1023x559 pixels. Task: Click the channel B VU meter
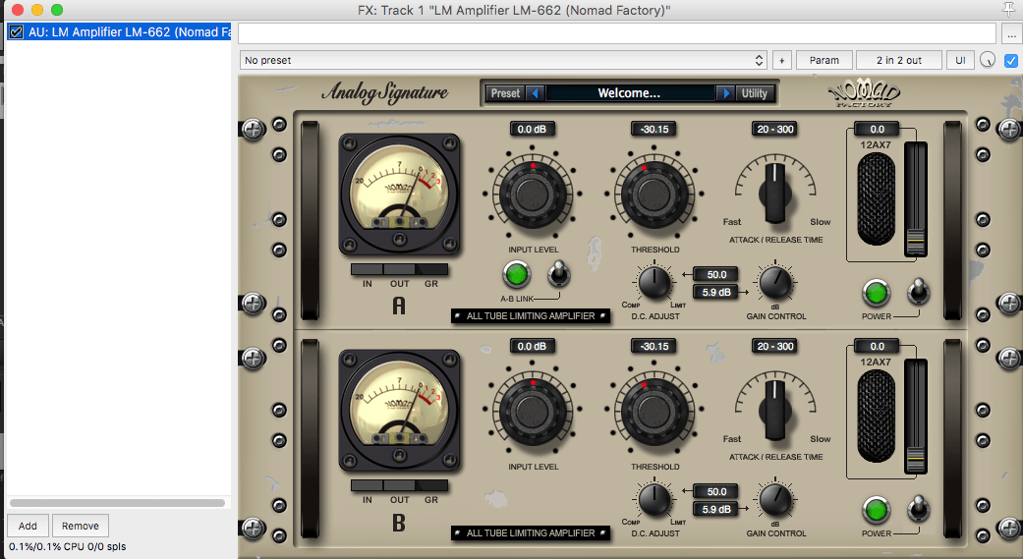399,411
